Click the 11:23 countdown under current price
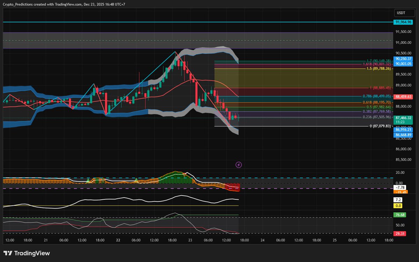Image resolution: width=419 pixels, height=262 pixels. click(x=400, y=122)
